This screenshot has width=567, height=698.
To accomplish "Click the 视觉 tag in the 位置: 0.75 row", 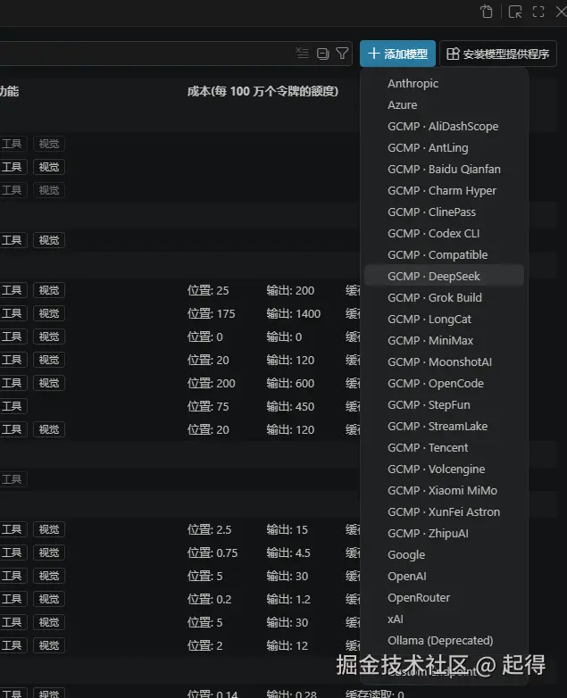I will click(49, 553).
